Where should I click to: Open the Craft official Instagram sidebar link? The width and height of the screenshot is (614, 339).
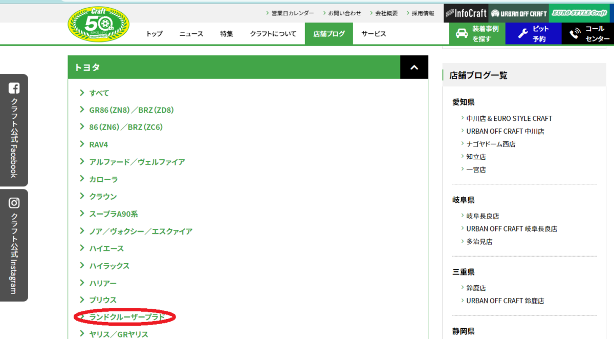14,245
